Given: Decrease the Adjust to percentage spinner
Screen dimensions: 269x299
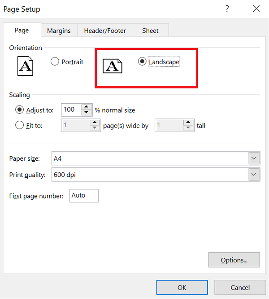Looking at the screenshot, I should click(x=86, y=113).
